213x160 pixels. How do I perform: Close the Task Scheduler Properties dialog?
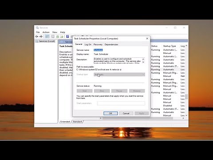click(x=147, y=39)
